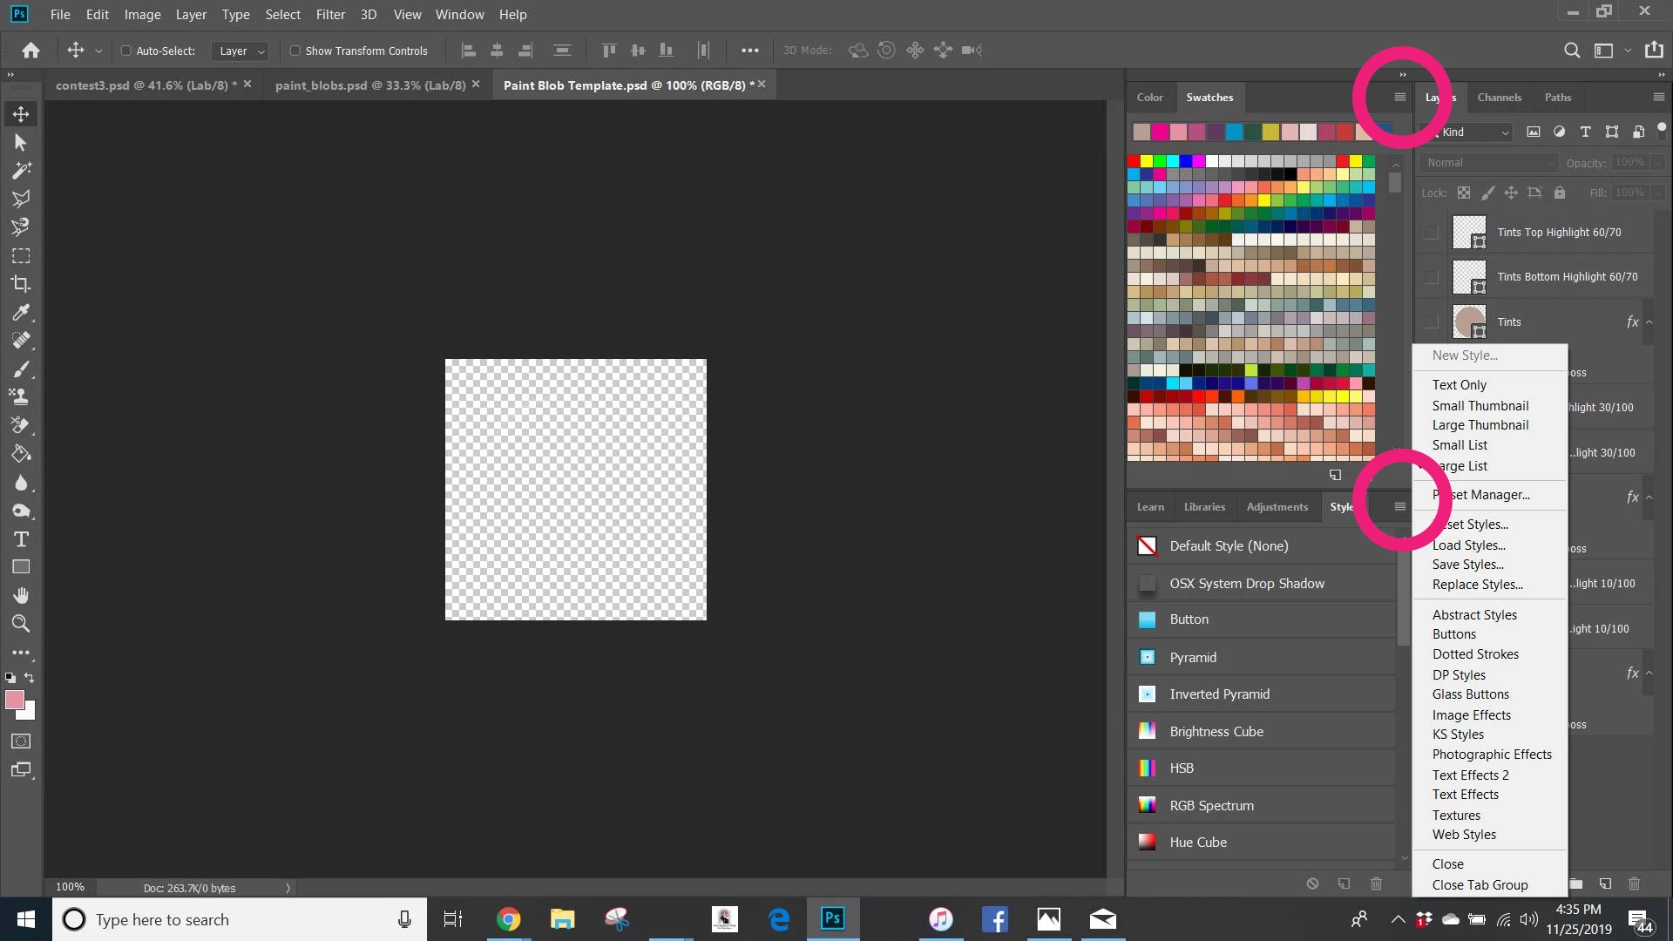Enable the Auto-Select checkbox
Viewport: 1673px width, 941px height.
126,51
